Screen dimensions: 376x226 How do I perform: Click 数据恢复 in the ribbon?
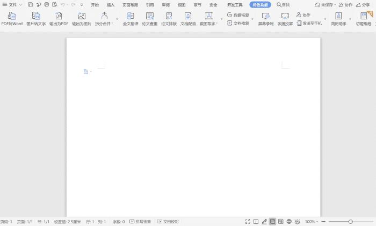point(238,15)
